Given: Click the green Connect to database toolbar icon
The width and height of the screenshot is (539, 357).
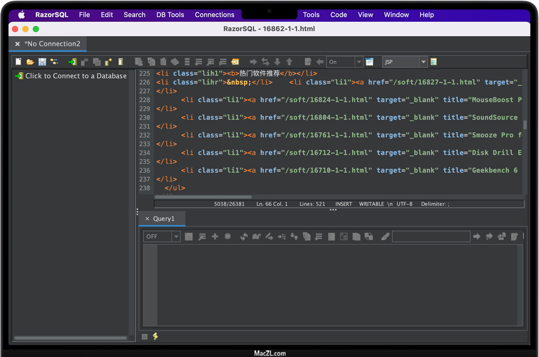Looking at the screenshot, I should 72,62.
